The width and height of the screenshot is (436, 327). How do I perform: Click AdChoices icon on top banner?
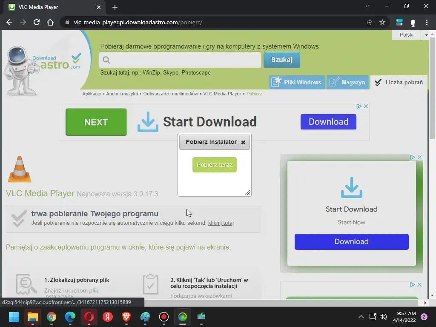coord(359,106)
